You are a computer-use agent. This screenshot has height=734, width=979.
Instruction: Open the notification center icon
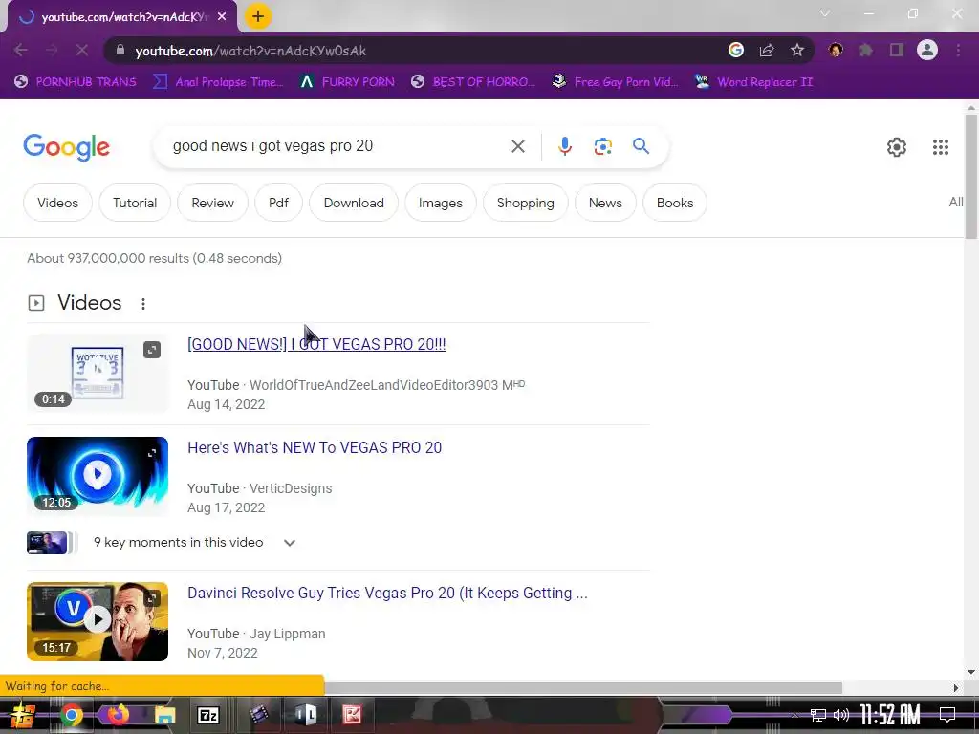click(947, 715)
